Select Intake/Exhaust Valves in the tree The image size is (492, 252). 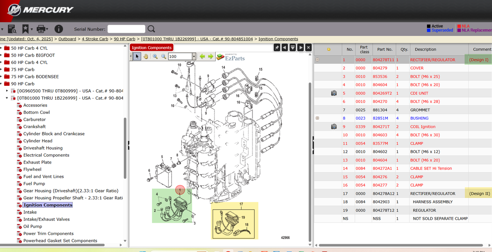[47, 219]
